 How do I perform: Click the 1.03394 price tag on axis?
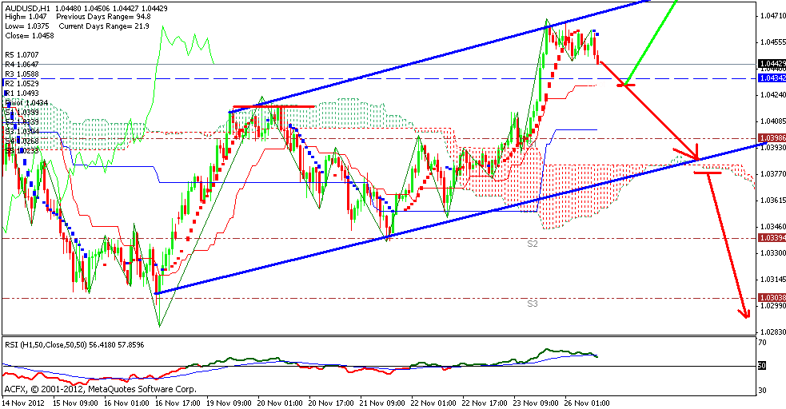coord(769,238)
